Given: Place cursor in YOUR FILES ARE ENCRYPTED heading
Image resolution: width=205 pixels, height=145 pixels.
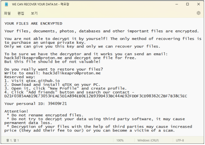Looking at the screenshot, I should coord(33,24).
